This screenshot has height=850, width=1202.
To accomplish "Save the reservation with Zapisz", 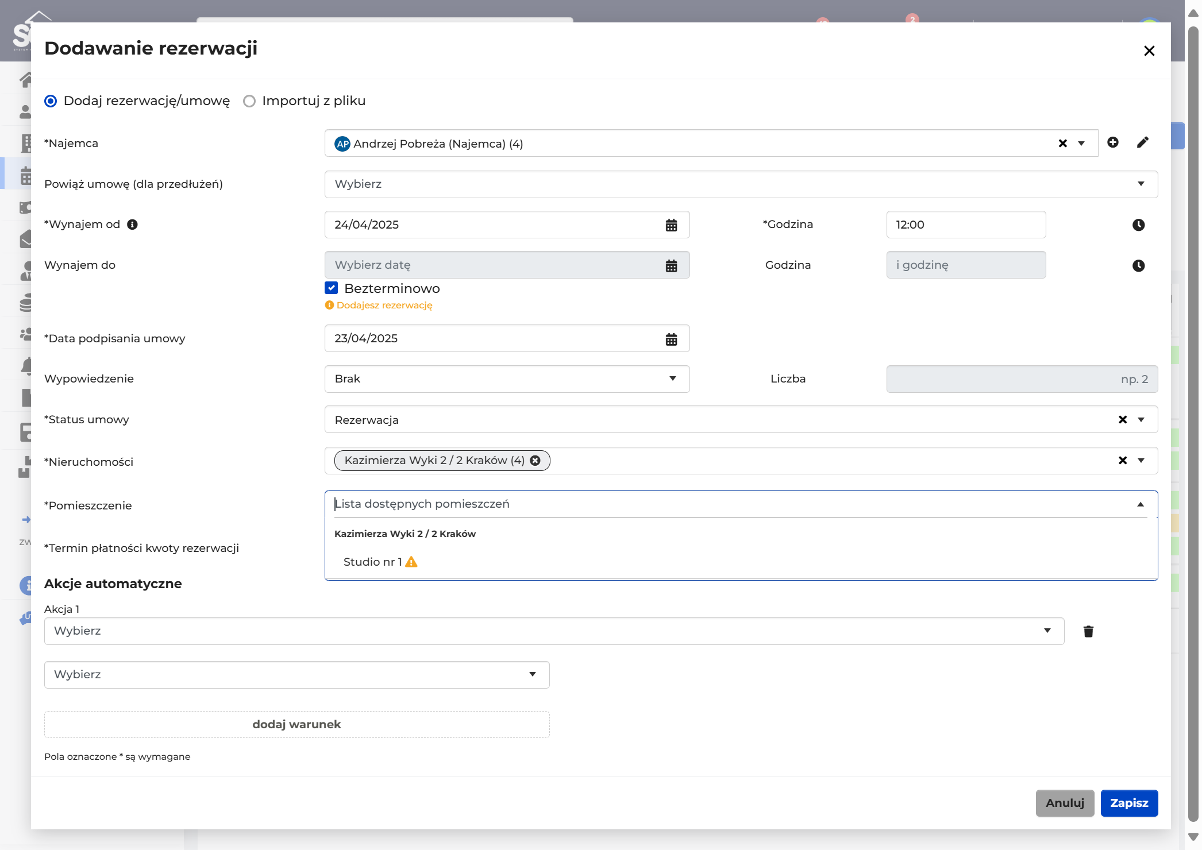I will 1129,803.
